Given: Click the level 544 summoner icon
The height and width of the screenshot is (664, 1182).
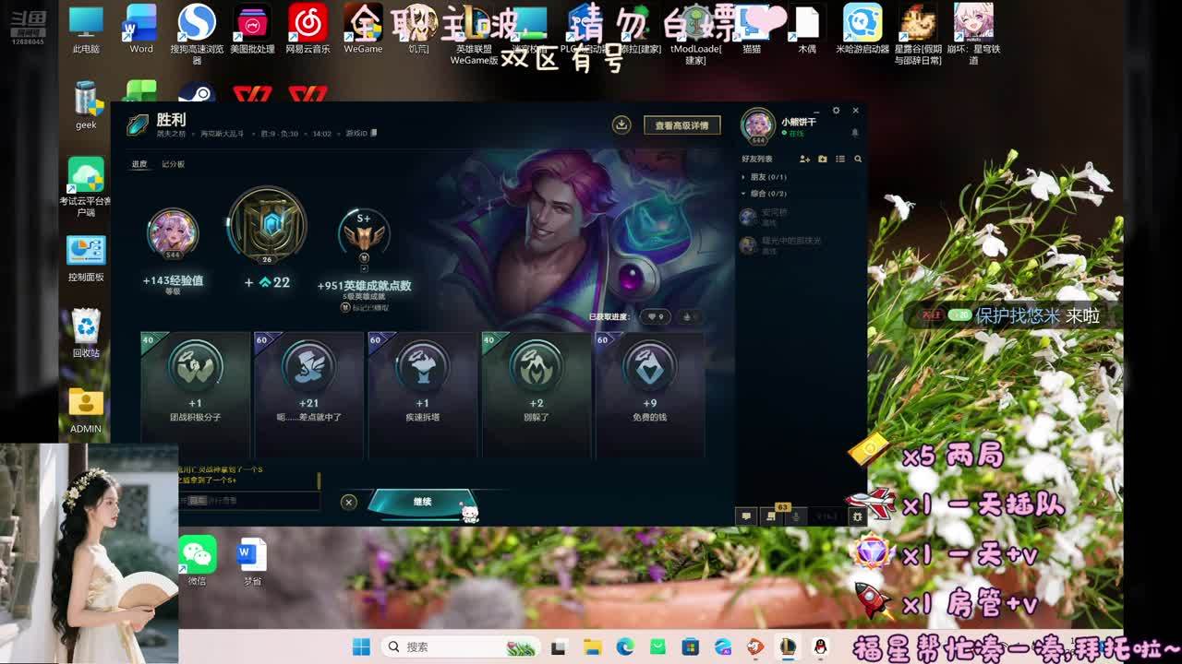Looking at the screenshot, I should (x=173, y=231).
